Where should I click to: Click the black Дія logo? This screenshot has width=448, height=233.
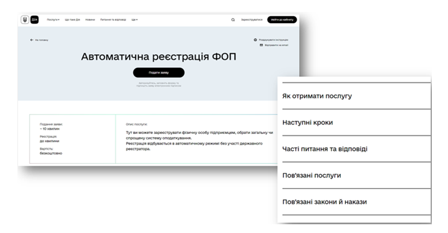[34, 20]
